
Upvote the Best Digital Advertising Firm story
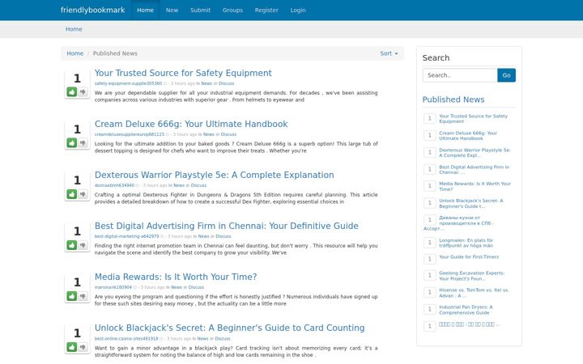pos(72,245)
